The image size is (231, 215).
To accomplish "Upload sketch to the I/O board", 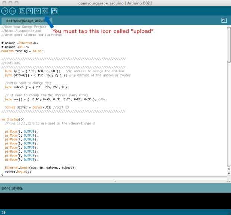I will coord(45,11).
